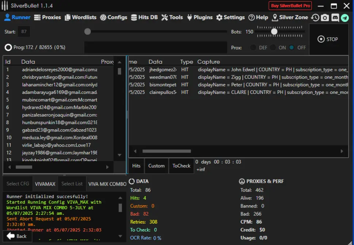Open the Settings tab
354x245 pixels.
pos(230,17)
